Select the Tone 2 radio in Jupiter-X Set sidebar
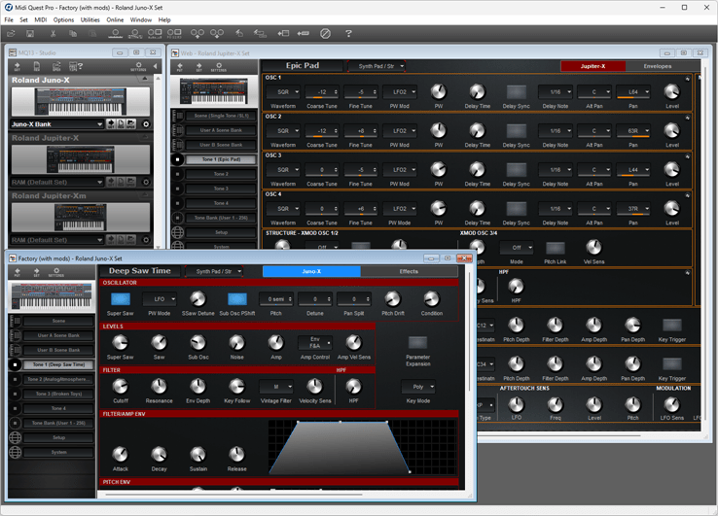Image resolution: width=718 pixels, height=516 pixels. click(178, 174)
